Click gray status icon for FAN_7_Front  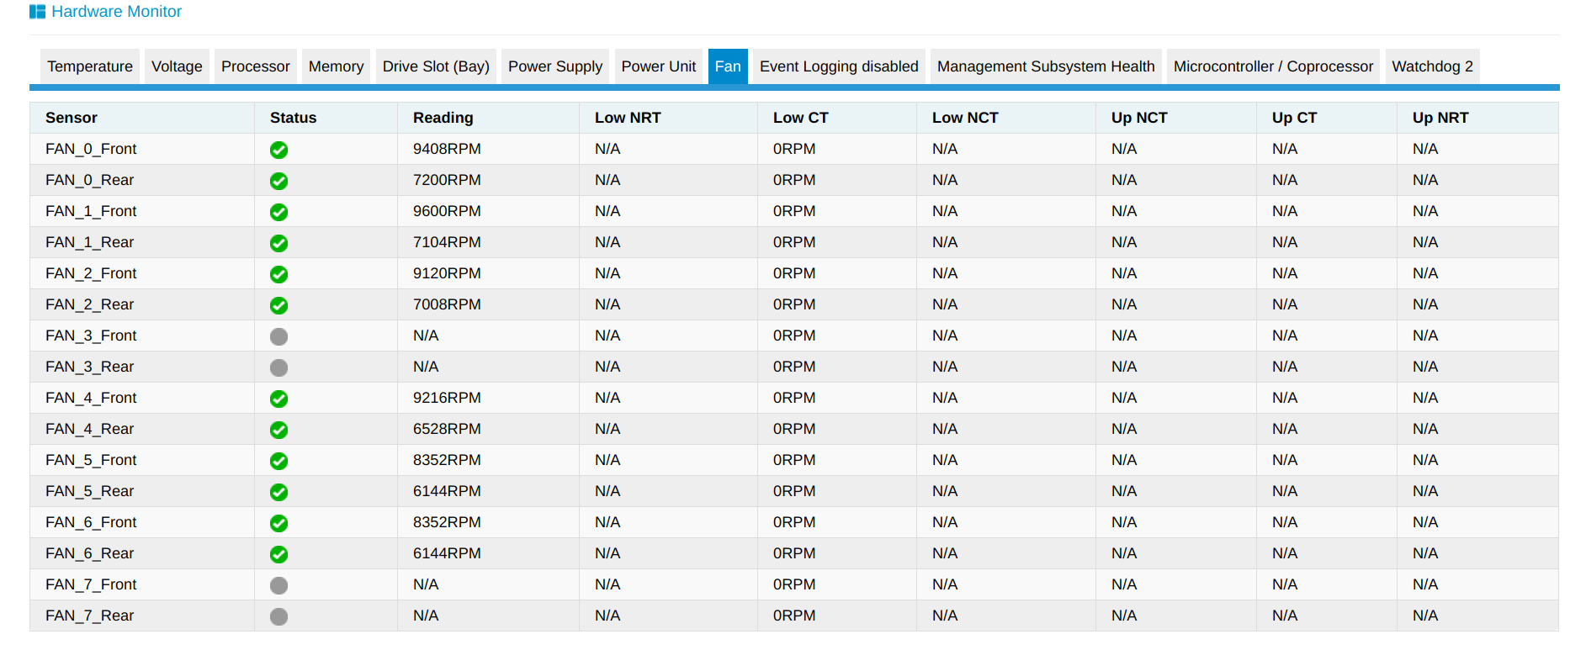(279, 585)
